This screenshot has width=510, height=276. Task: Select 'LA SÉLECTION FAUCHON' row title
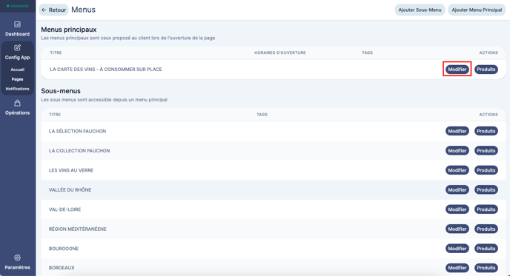click(x=77, y=131)
